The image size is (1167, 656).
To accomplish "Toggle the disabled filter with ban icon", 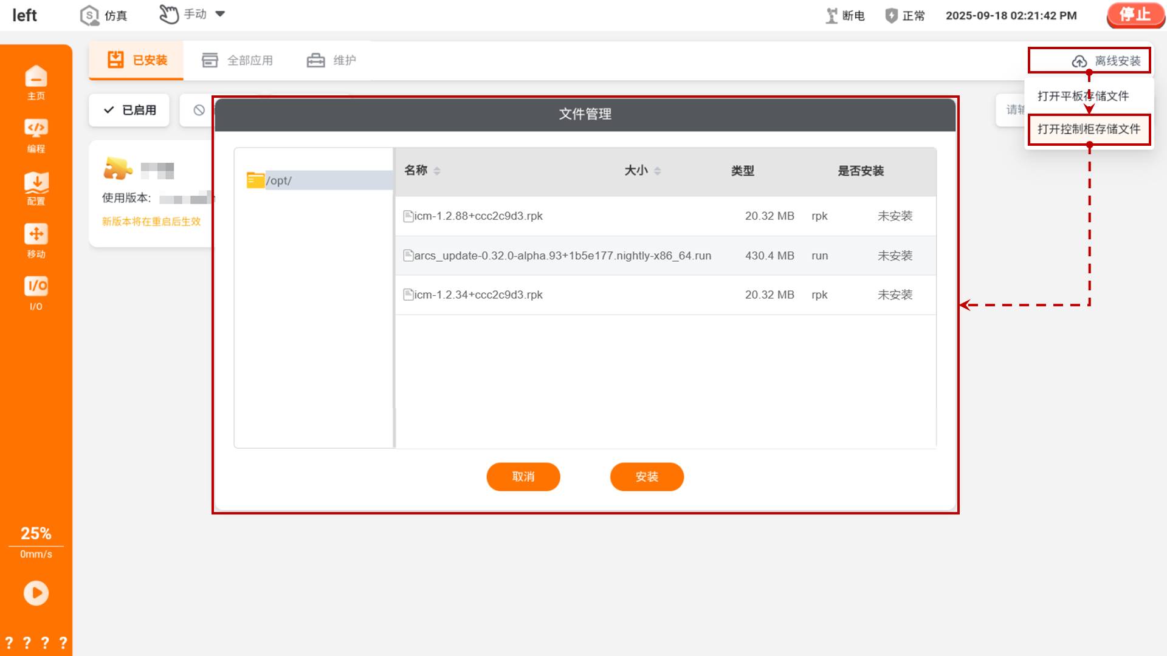I will tap(199, 110).
